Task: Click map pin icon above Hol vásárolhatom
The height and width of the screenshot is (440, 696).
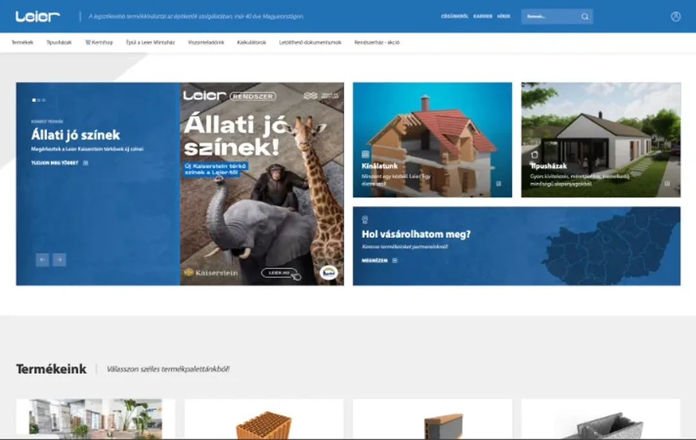Action: pos(365,220)
